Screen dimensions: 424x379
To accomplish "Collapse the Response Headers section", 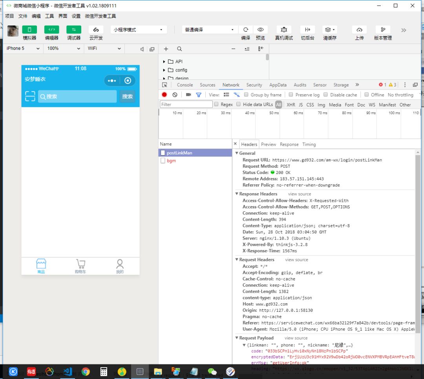I will (x=237, y=194).
